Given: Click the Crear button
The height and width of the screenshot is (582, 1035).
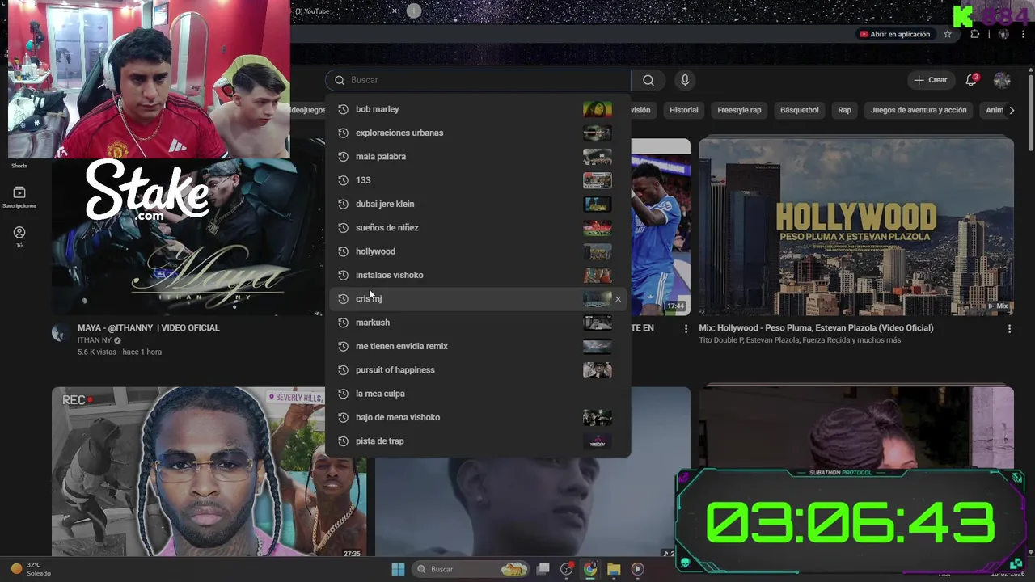Looking at the screenshot, I should tap(931, 80).
